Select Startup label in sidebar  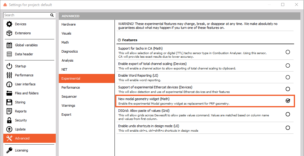pyautogui.click(x=20, y=66)
